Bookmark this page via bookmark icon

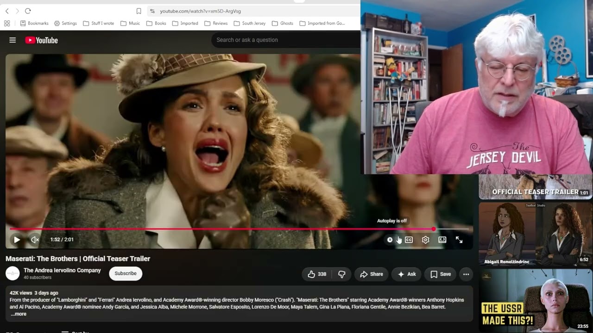[139, 11]
